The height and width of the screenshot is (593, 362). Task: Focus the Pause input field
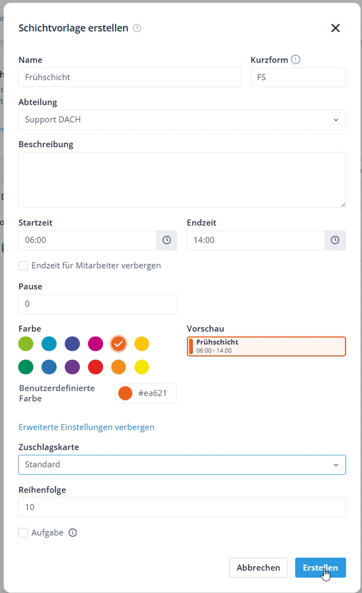point(97,304)
